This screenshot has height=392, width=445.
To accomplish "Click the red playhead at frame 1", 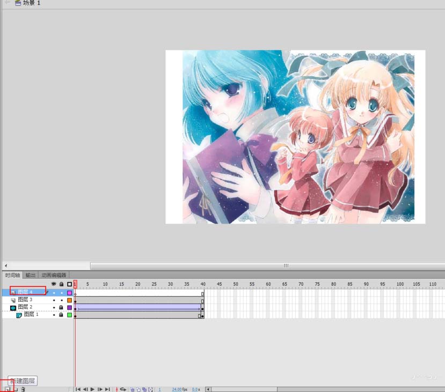I will click(75, 284).
